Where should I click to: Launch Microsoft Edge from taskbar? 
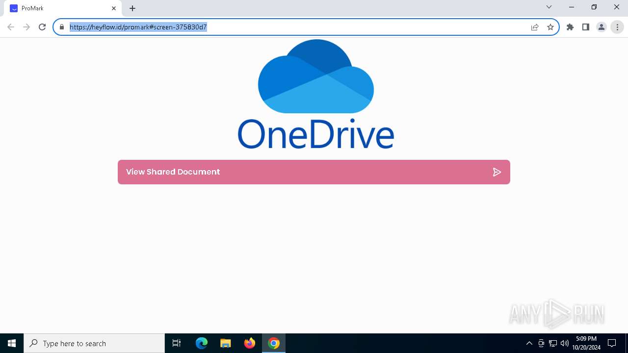[202, 343]
